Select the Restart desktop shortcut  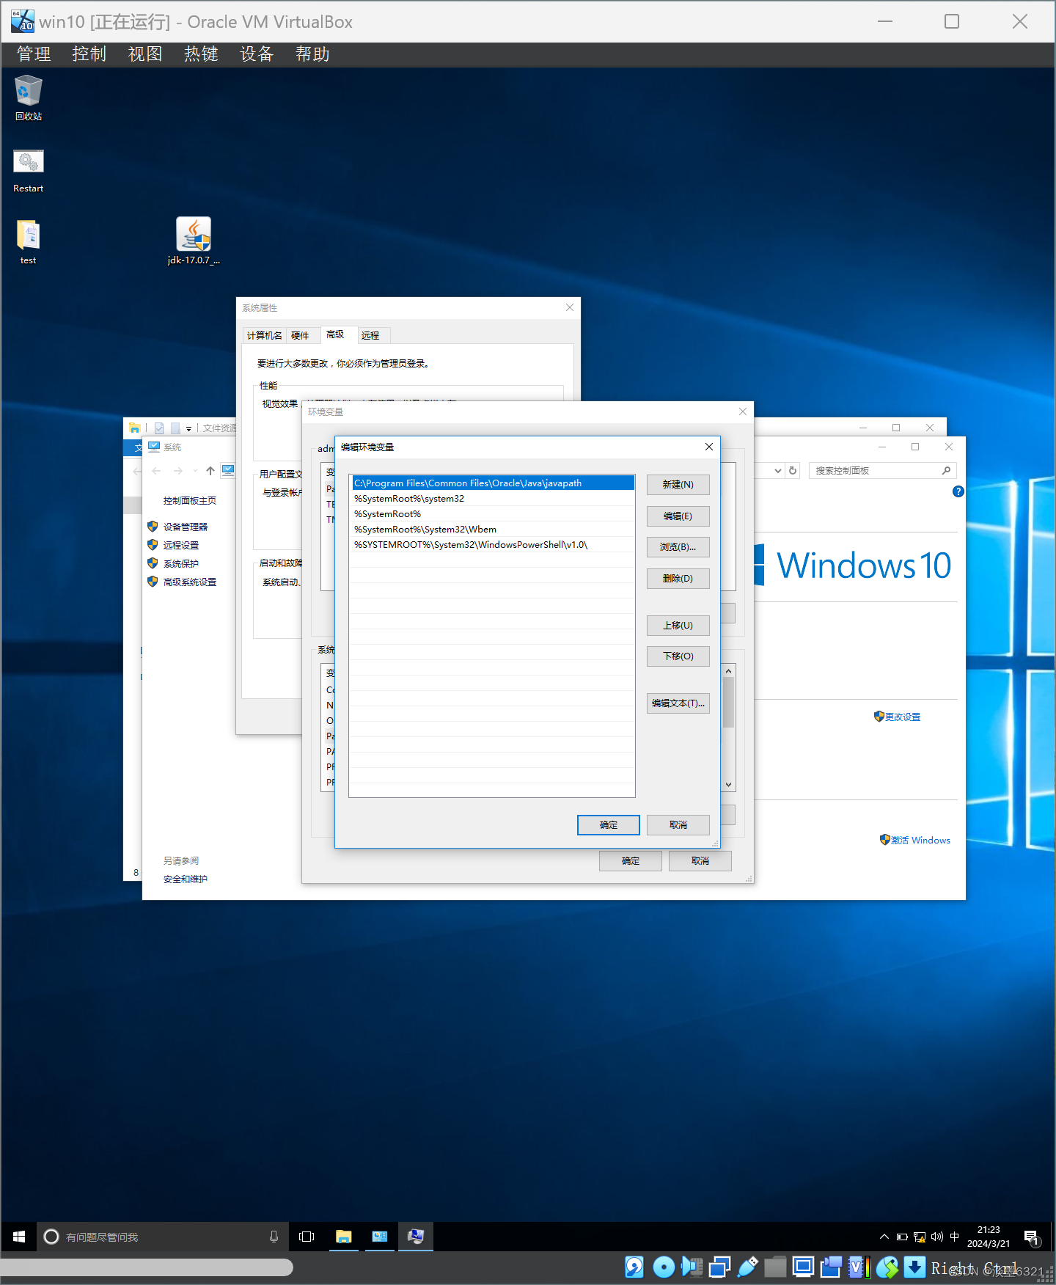tap(28, 171)
